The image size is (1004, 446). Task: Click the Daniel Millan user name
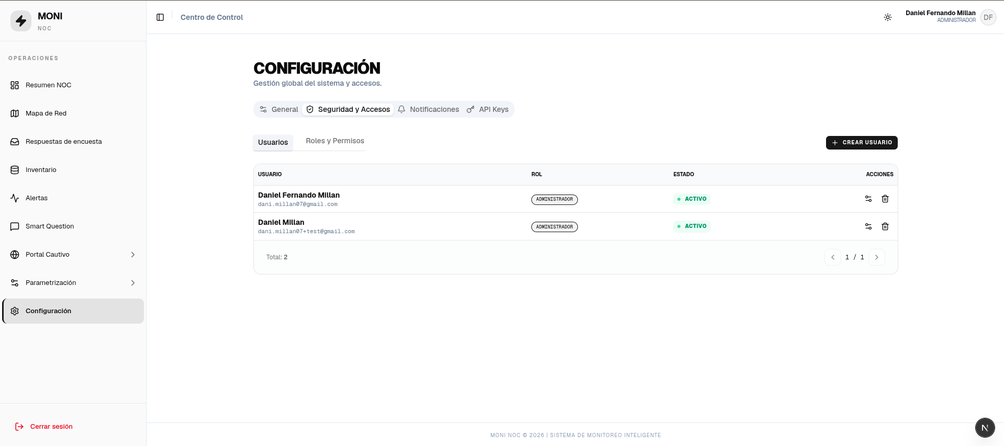[281, 222]
